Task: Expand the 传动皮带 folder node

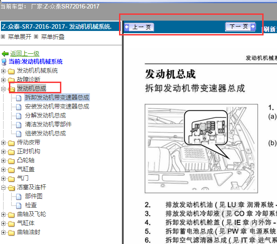Action: [x=3, y=143]
